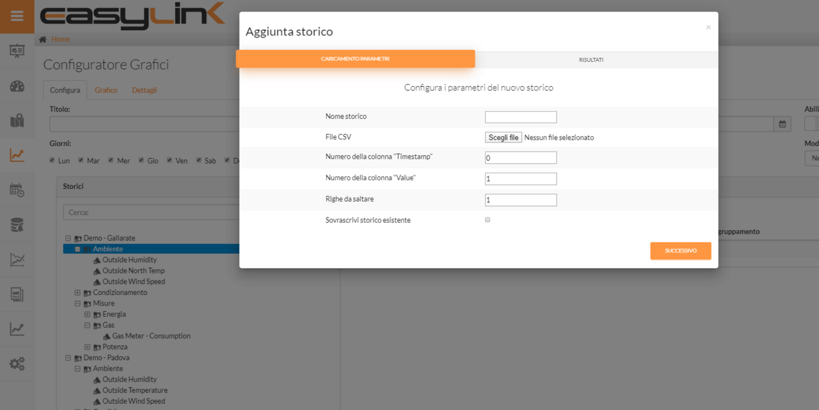The height and width of the screenshot is (410, 819).
Task: Expand the Potenza tree node
Action: coord(87,347)
